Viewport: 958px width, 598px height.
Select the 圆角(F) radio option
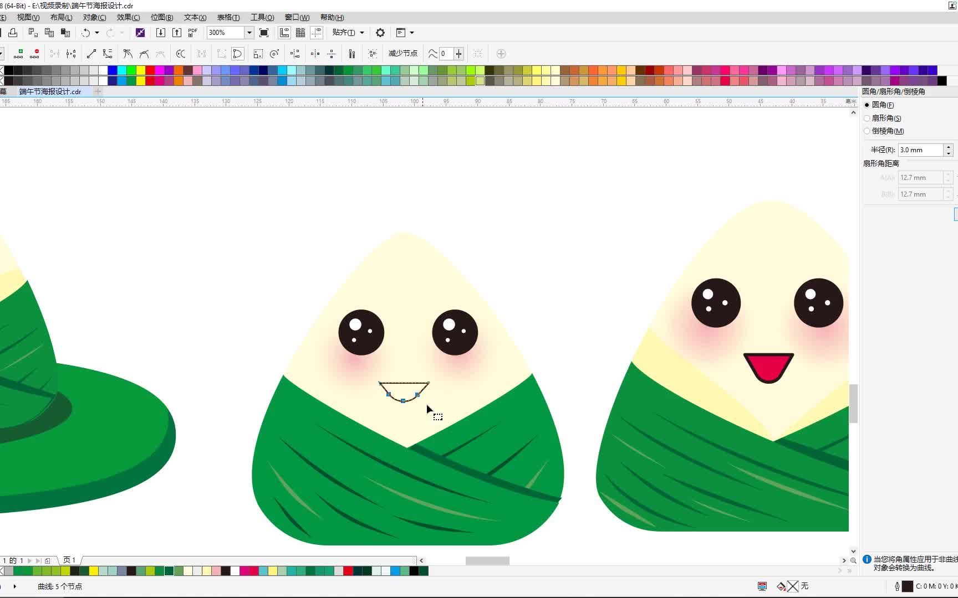(879, 105)
